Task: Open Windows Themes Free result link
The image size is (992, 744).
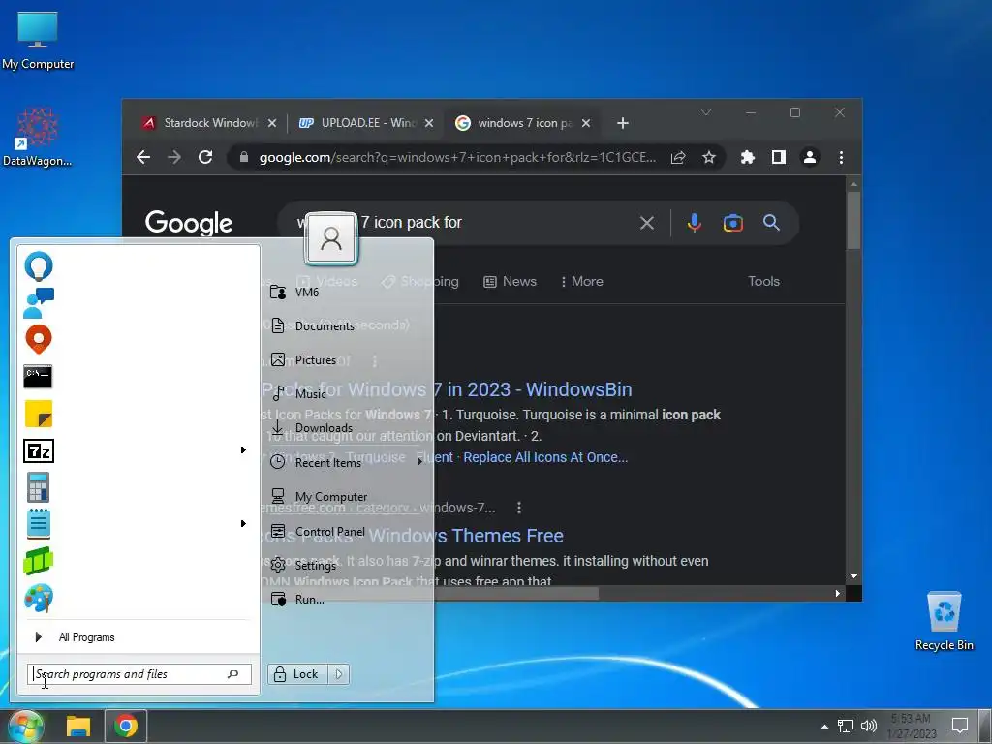Action: pyautogui.click(x=411, y=536)
